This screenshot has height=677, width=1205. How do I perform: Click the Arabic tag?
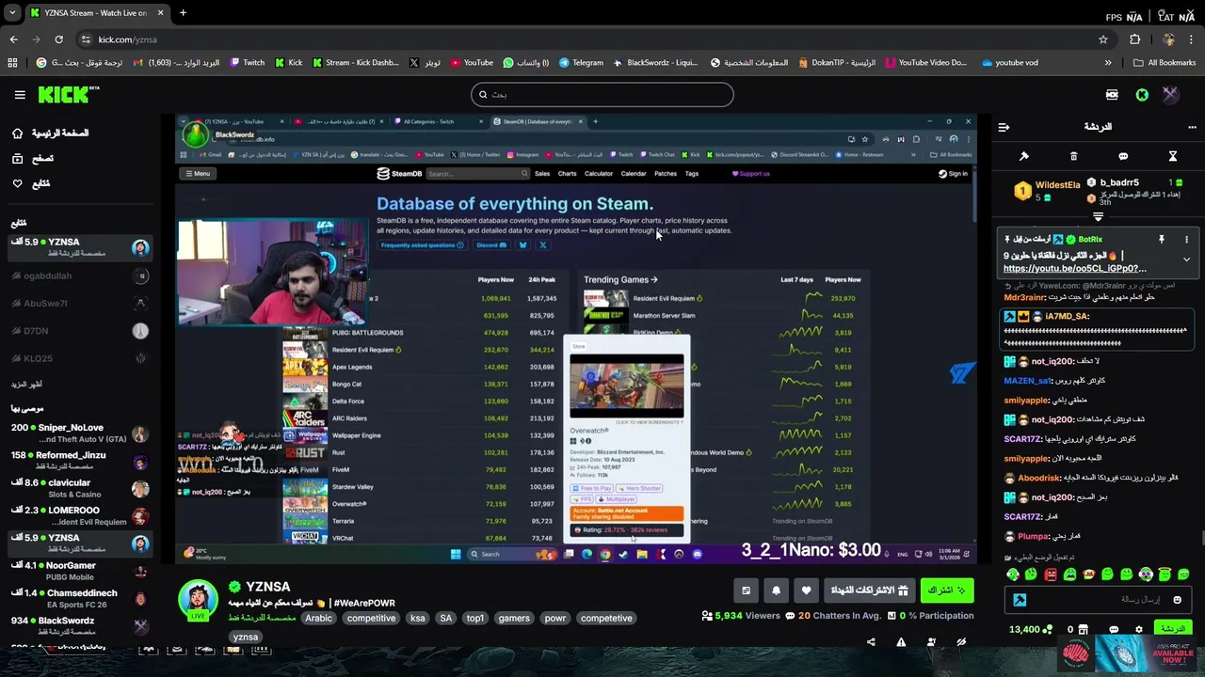[x=318, y=619]
